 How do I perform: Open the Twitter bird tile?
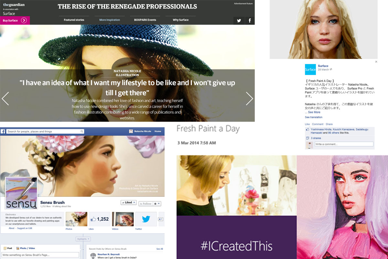[146, 219]
